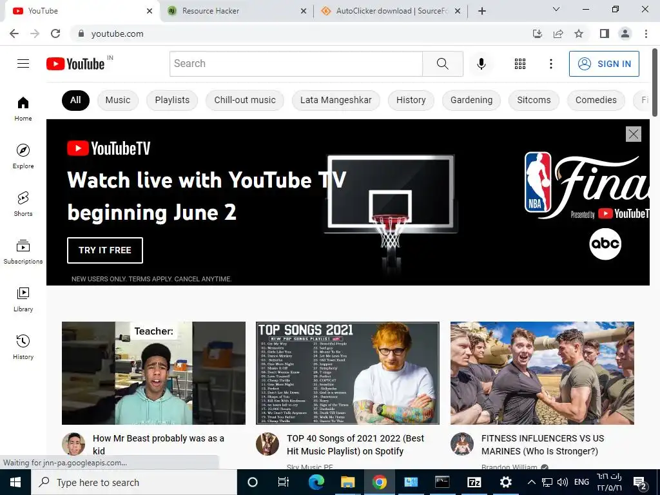Toggle the browser side panel icon
This screenshot has width=660, height=495.
[x=605, y=34]
